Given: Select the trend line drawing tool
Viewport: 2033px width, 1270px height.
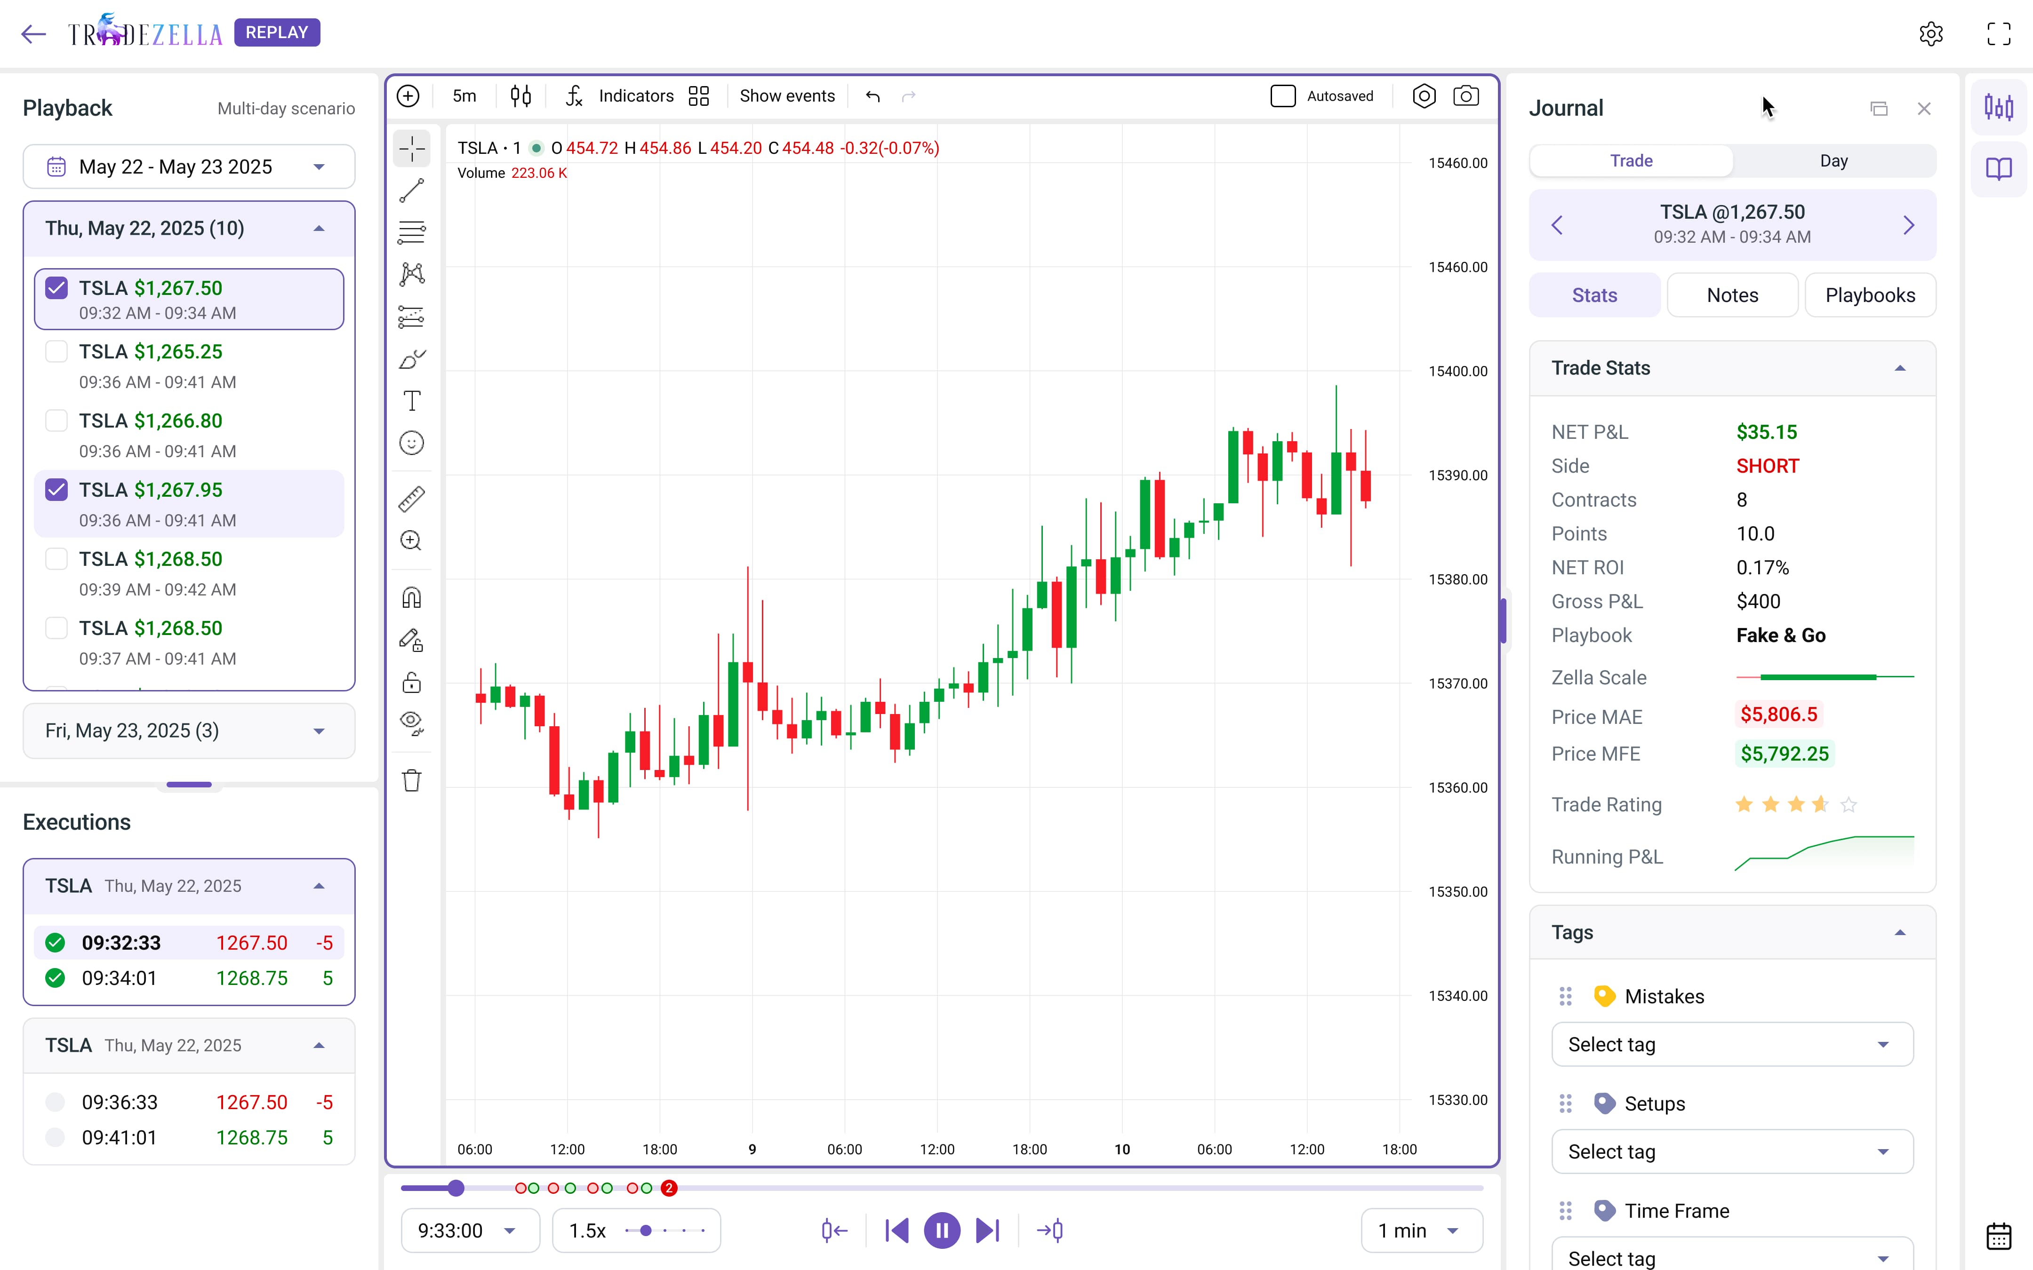Looking at the screenshot, I should point(412,191).
